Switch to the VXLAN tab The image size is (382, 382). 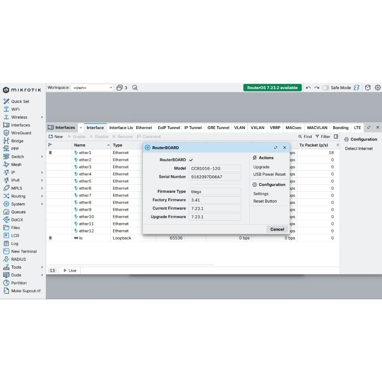[x=257, y=128]
